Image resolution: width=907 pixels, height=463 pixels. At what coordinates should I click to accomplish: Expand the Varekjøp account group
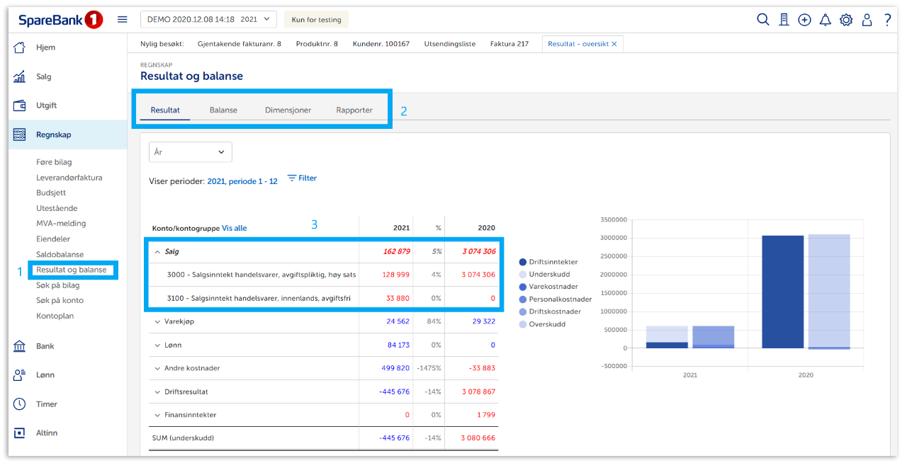click(157, 321)
